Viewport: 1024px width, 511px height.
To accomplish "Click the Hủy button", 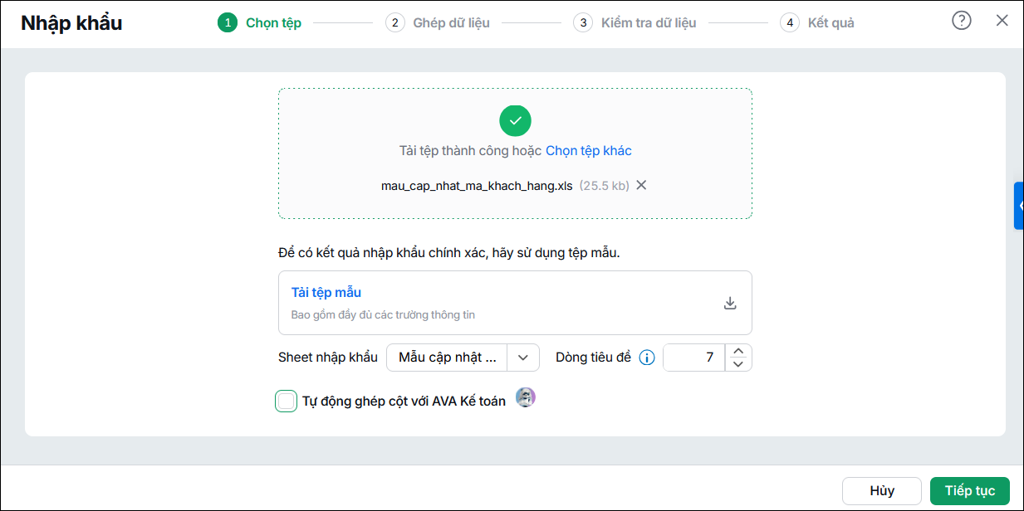I will [x=881, y=490].
